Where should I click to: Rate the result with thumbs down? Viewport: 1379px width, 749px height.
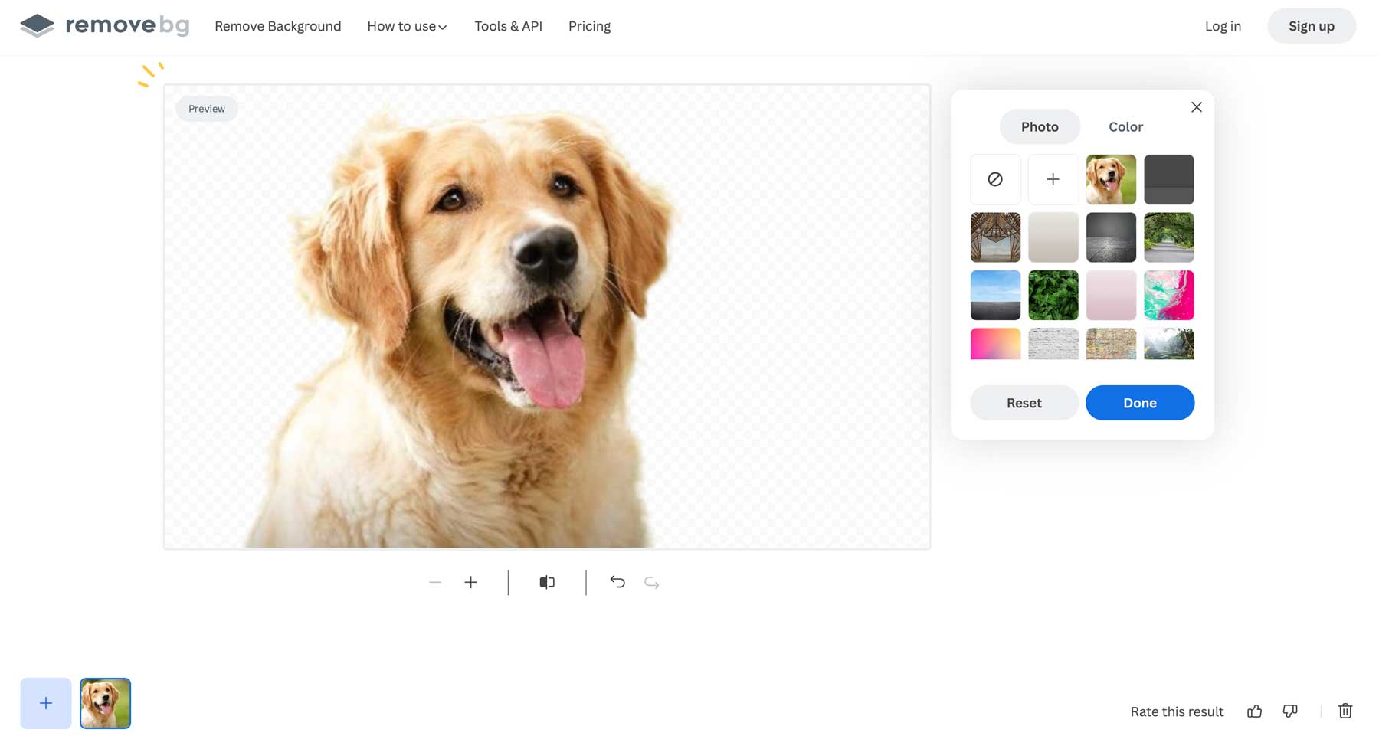click(1289, 711)
